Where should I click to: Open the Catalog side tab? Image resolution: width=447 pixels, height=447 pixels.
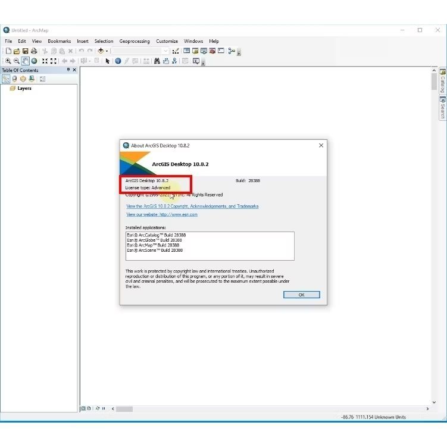point(442,81)
